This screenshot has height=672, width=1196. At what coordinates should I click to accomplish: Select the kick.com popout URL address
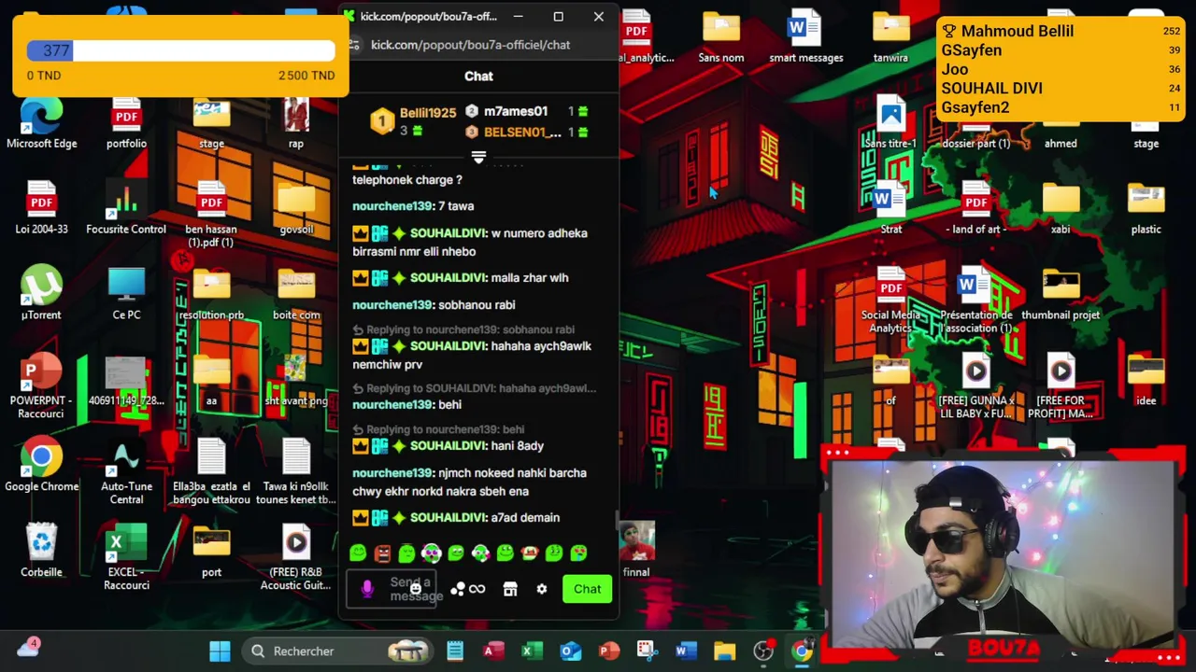[x=470, y=45]
